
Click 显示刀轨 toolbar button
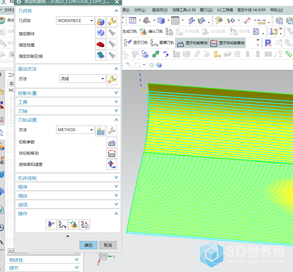click(x=136, y=43)
